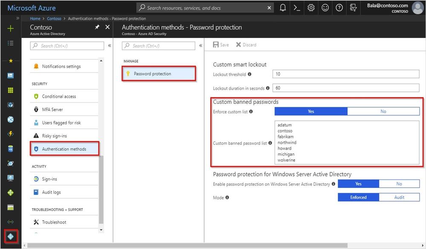This screenshot has width=426, height=249.
Task: Set Enforce custom list to No
Action: [x=383, y=111]
